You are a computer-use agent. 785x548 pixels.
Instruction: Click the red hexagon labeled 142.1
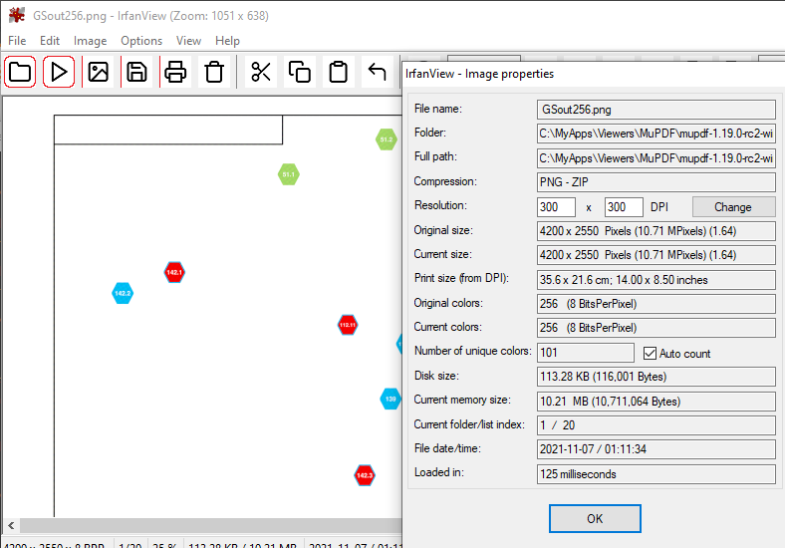(174, 272)
